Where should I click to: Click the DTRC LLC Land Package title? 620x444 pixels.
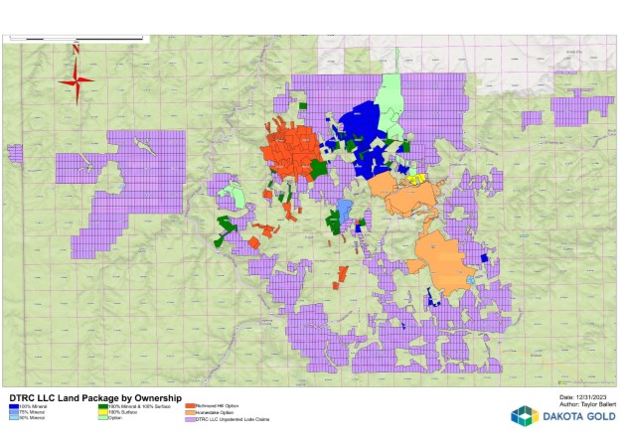click(95, 398)
